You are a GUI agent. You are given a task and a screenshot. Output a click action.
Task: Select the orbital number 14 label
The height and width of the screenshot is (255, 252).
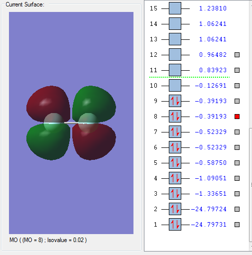(x=153, y=24)
